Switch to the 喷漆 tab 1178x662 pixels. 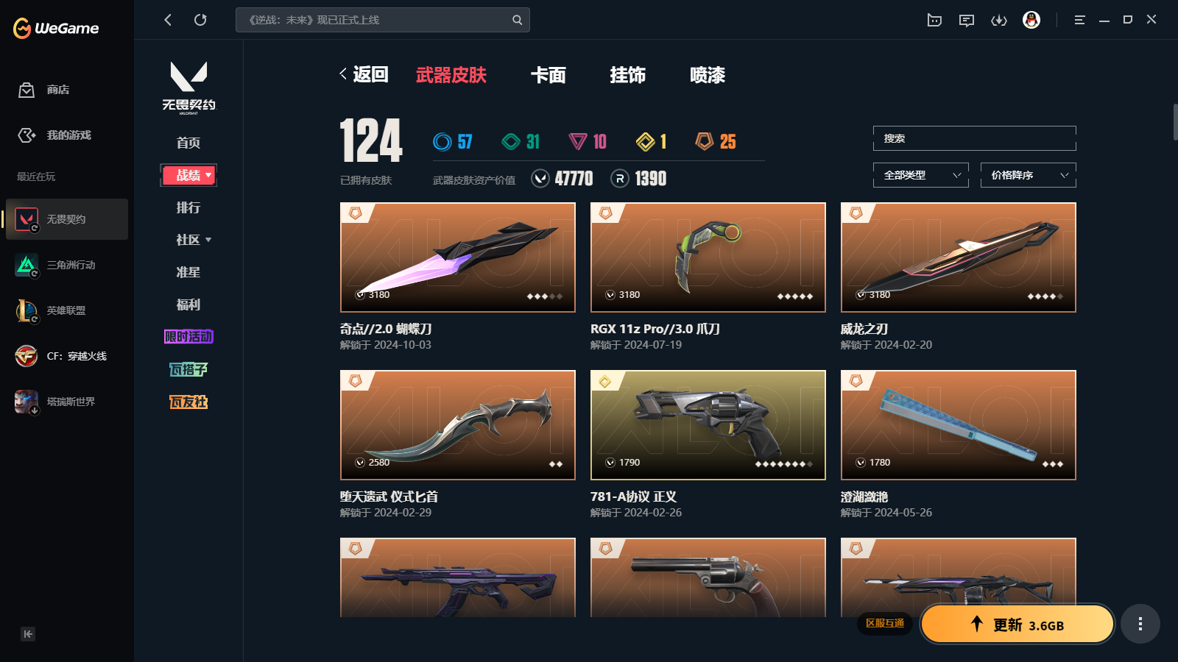pyautogui.click(x=708, y=75)
